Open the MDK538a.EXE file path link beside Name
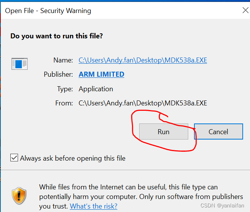250x212 pixels. pyautogui.click(x=143, y=60)
